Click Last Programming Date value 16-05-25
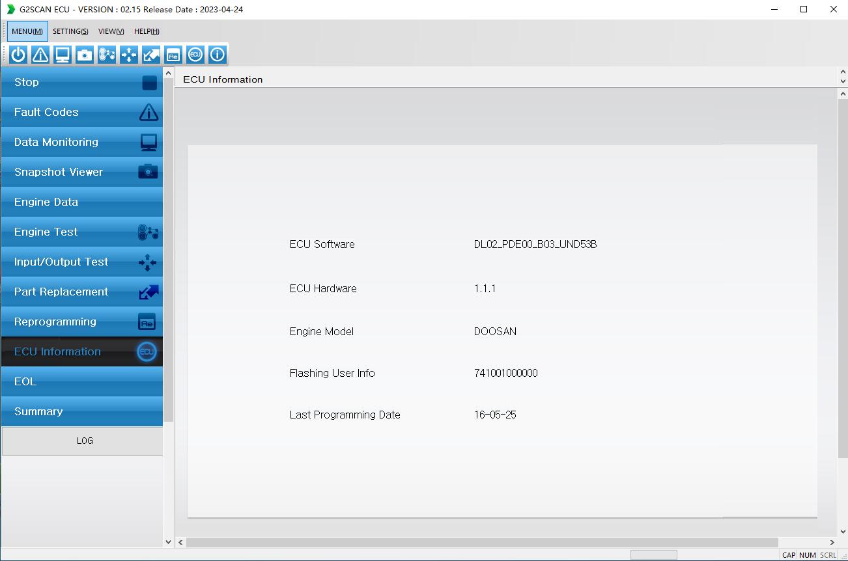 (495, 415)
